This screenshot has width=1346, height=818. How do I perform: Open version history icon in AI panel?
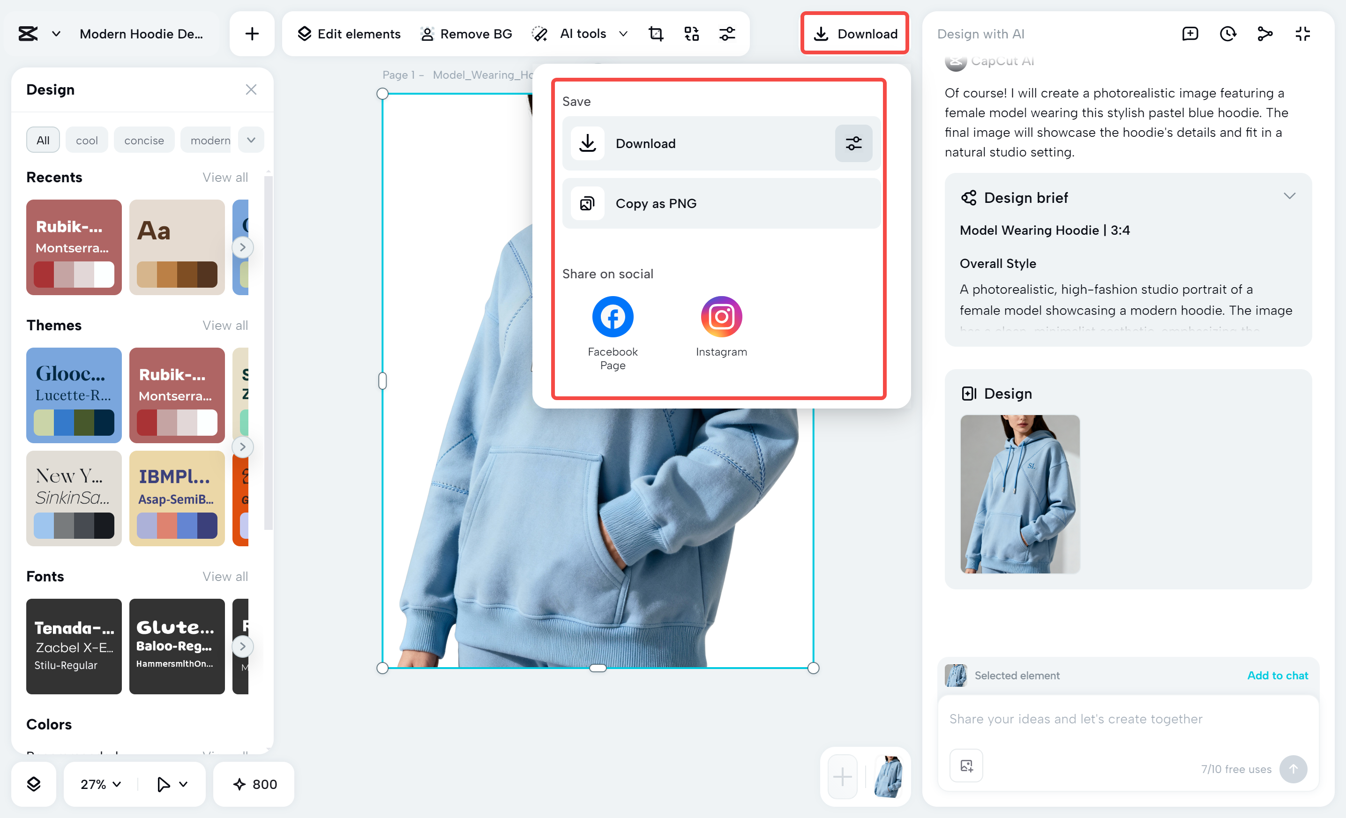click(1227, 33)
